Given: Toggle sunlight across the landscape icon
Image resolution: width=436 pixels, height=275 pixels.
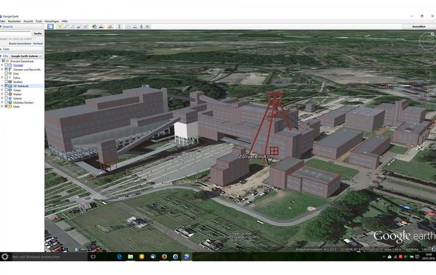Looking at the screenshot, I should [101, 26].
